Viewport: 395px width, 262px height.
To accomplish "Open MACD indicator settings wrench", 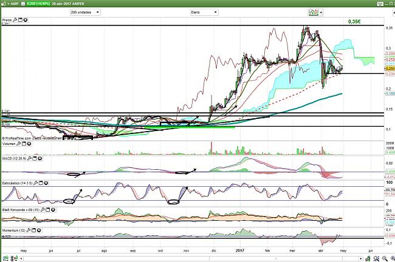I will coord(30,159).
